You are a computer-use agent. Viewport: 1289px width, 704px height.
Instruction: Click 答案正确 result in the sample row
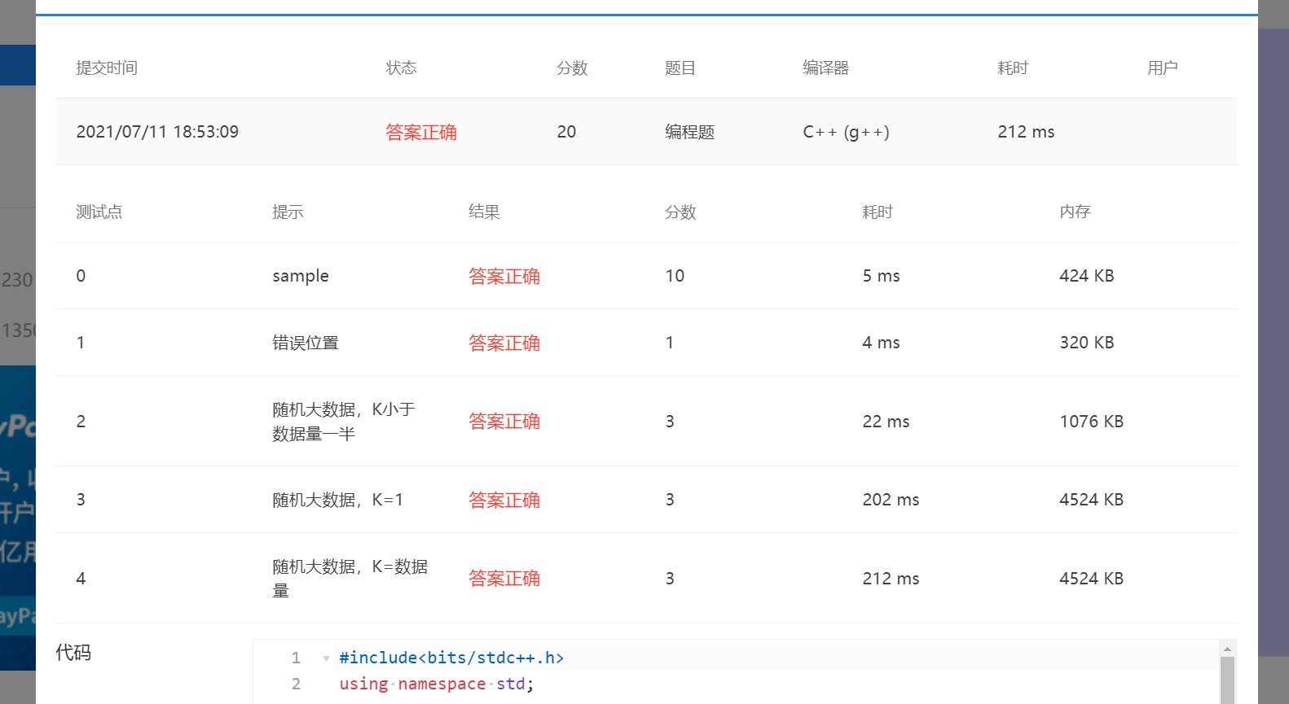point(504,276)
